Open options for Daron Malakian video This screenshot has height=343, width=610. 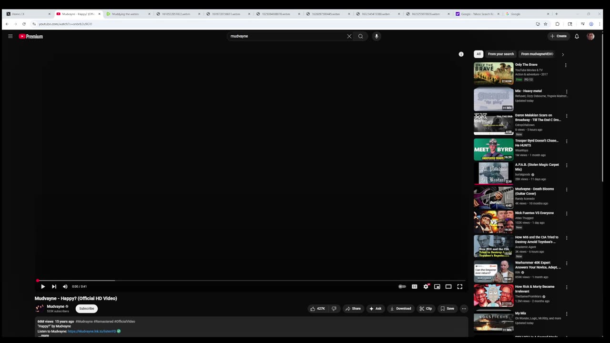[567, 116]
